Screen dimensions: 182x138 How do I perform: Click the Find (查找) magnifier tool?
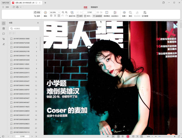(x=130, y=12)
